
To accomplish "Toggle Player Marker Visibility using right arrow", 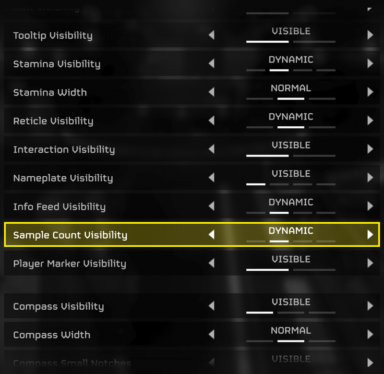I will [x=370, y=263].
